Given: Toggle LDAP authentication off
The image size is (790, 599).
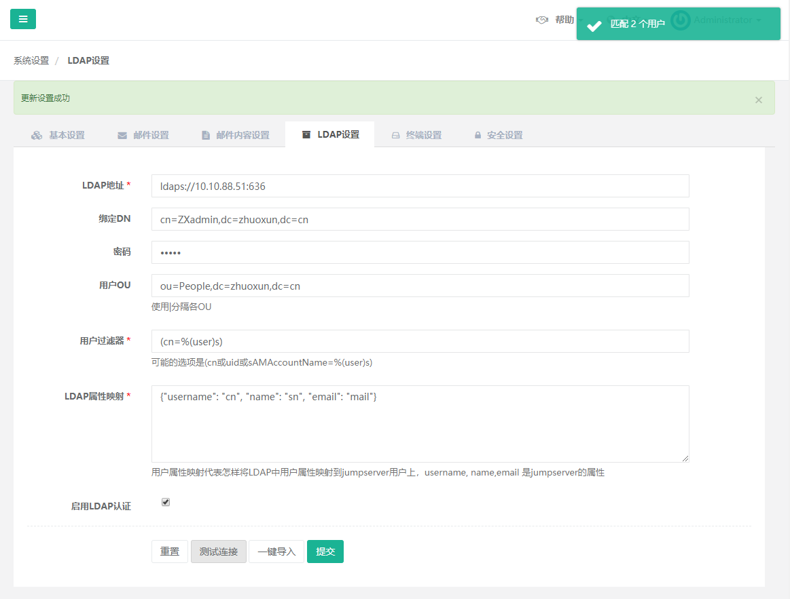Looking at the screenshot, I should 165,502.
